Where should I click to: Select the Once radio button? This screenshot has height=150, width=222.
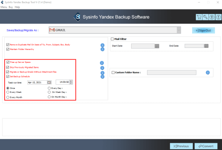pos(8,88)
